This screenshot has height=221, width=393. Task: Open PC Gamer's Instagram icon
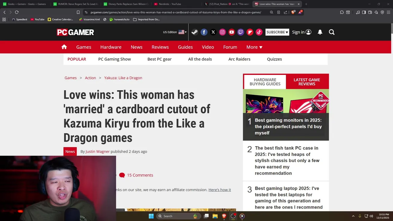tap(222, 32)
